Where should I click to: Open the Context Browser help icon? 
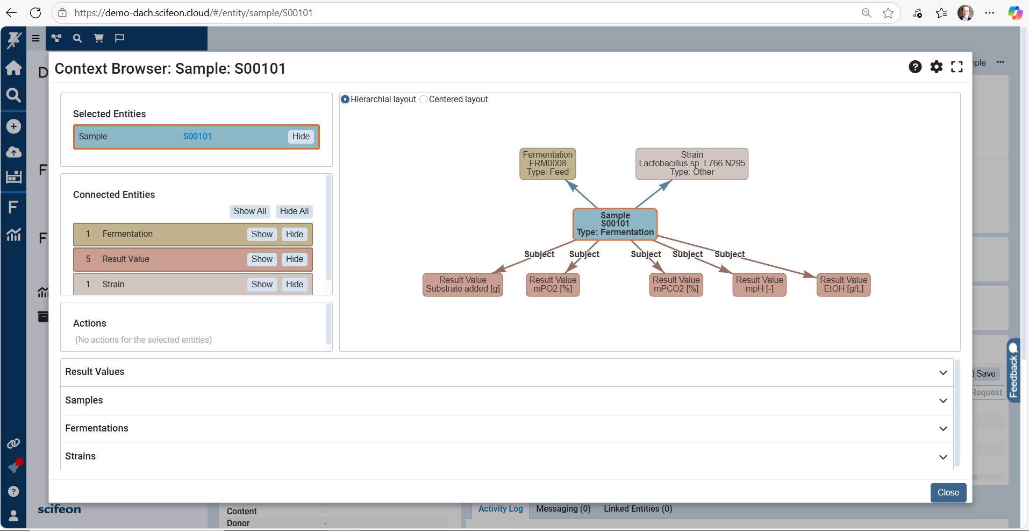tap(914, 67)
